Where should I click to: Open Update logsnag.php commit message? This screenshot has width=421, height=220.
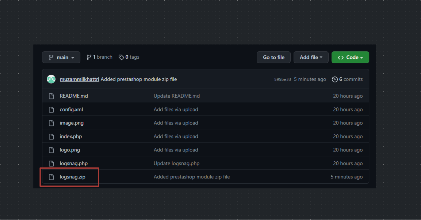[176, 163]
